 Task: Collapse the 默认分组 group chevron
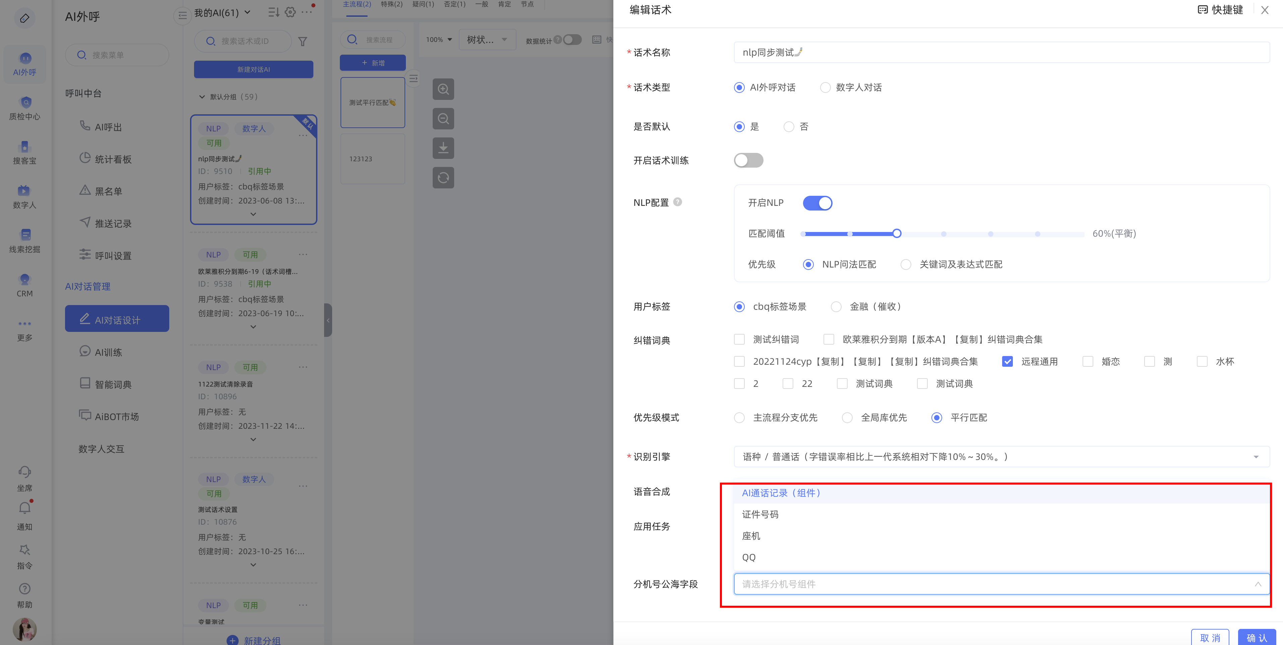point(202,97)
